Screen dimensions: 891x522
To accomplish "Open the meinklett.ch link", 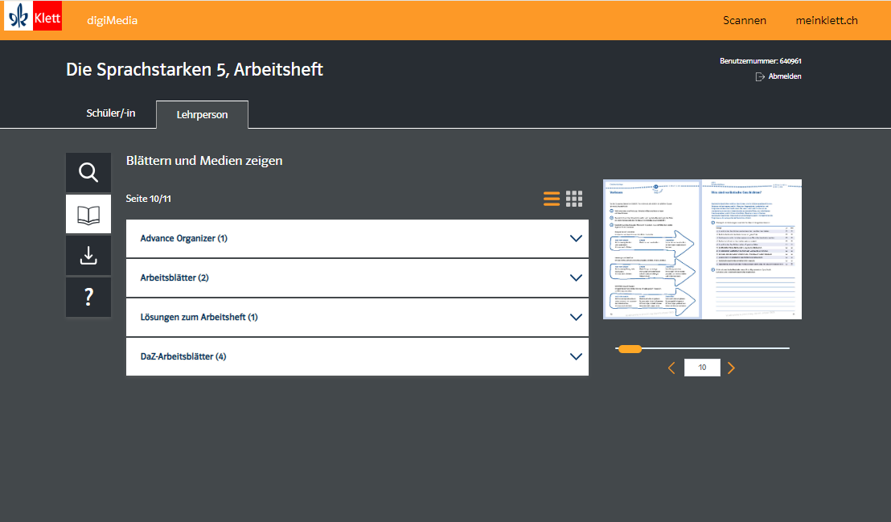I will (x=827, y=20).
